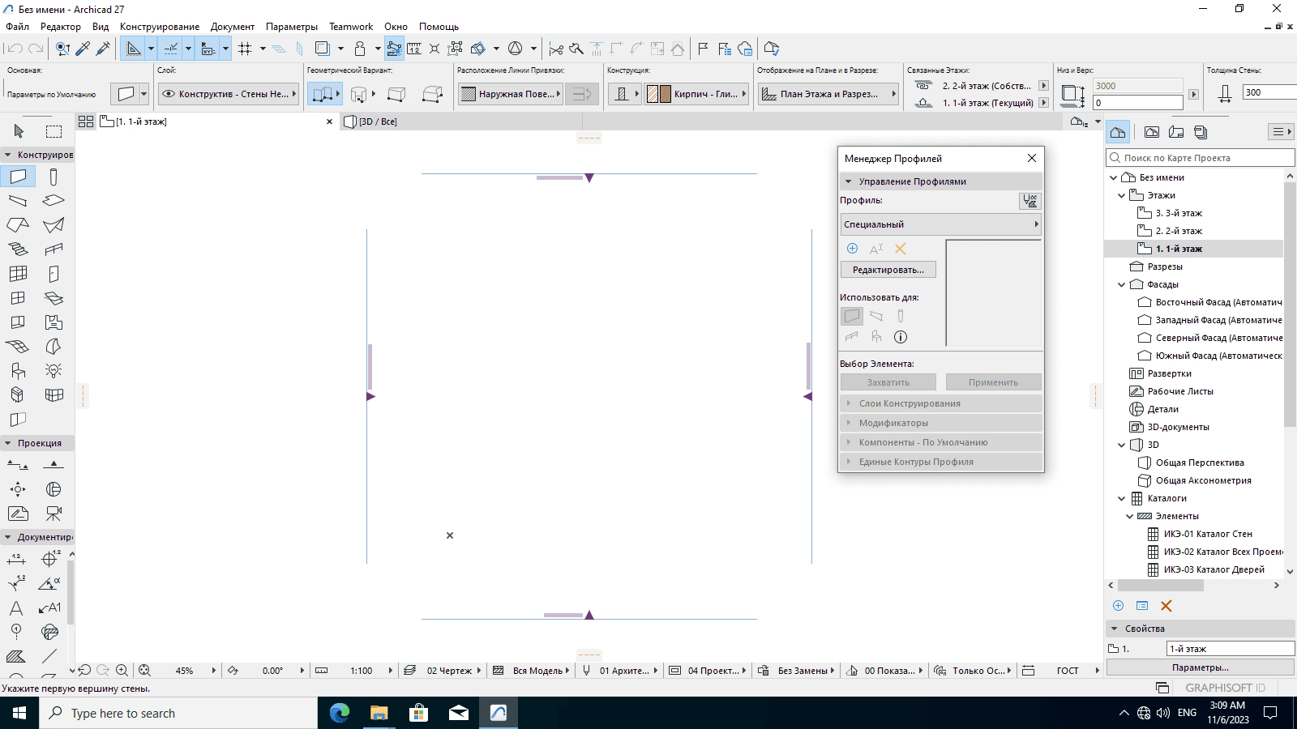
Task: Select the Shell tool
Action: pos(54,225)
